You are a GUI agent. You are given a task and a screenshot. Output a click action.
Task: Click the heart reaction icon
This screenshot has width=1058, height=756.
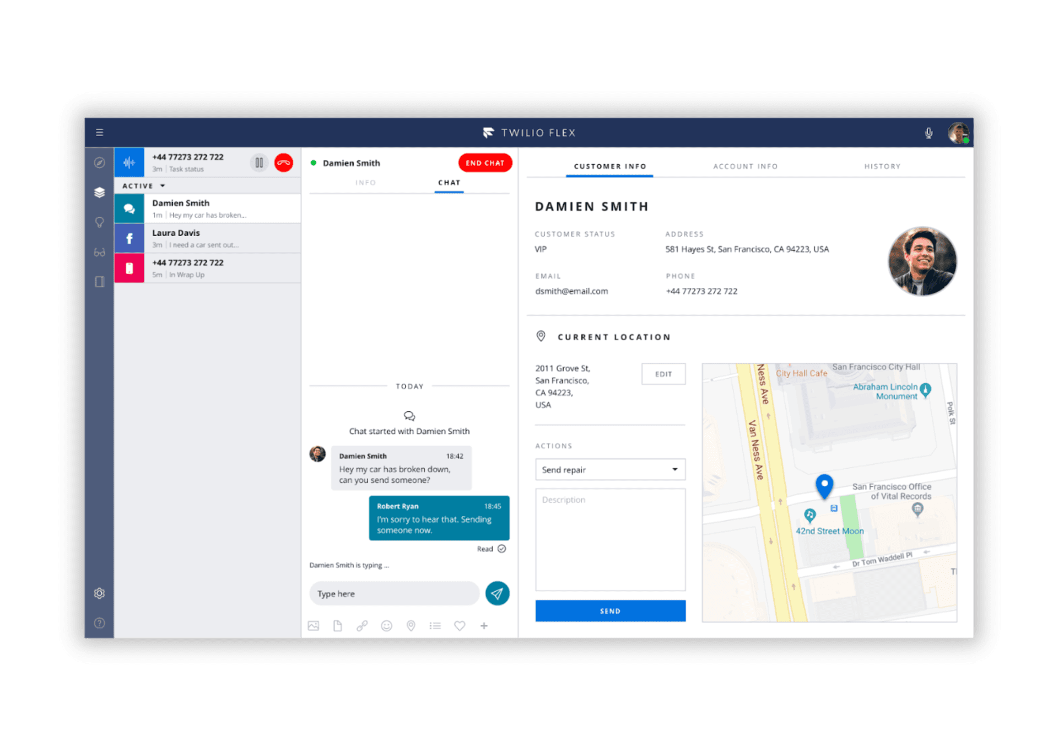(460, 625)
